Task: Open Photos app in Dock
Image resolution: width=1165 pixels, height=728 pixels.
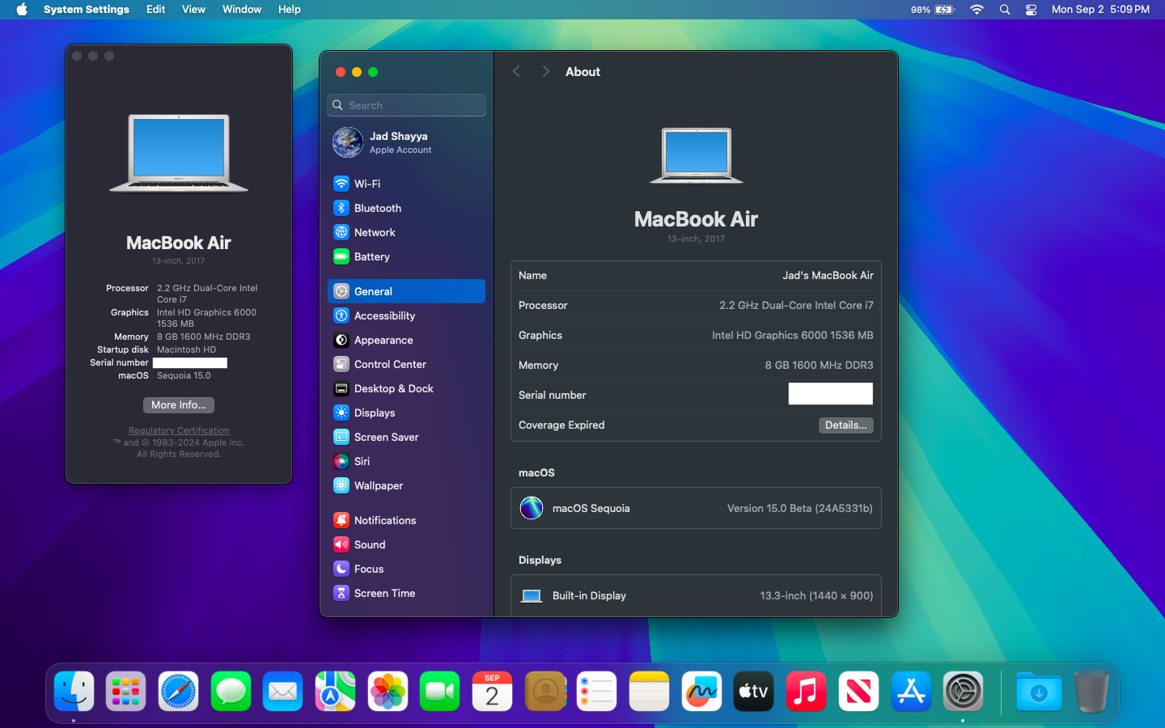Action: [388, 692]
